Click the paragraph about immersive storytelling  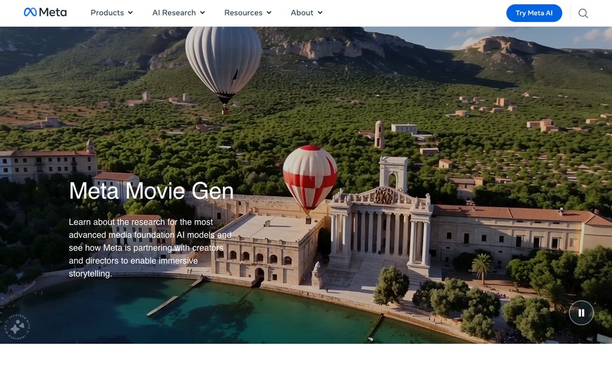coord(150,248)
